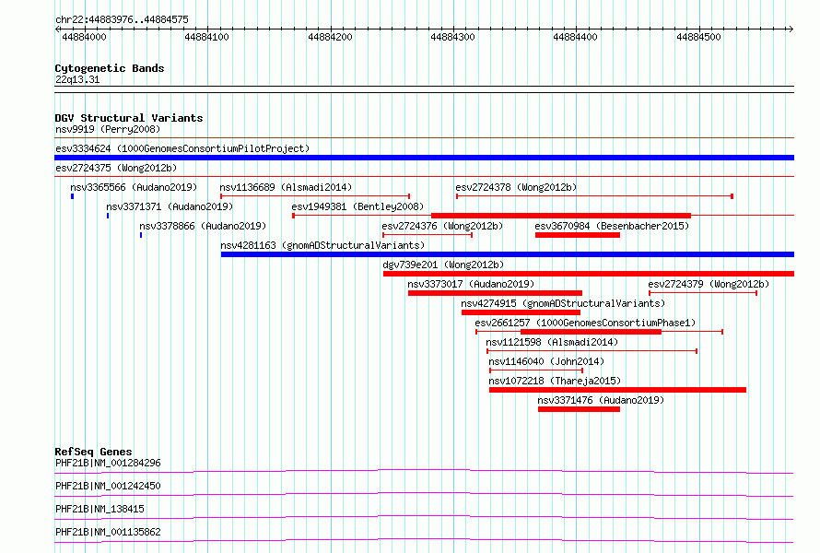This screenshot has width=820, height=553.
Task: Select the nsv1121598 thin red interval line
Action: pos(592,351)
